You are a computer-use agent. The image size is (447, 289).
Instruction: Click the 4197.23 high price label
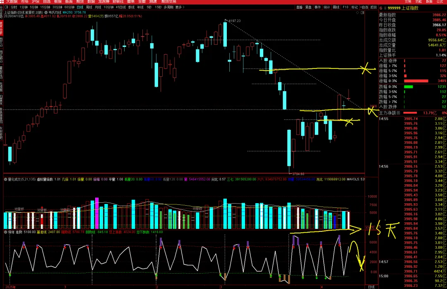tap(234, 21)
